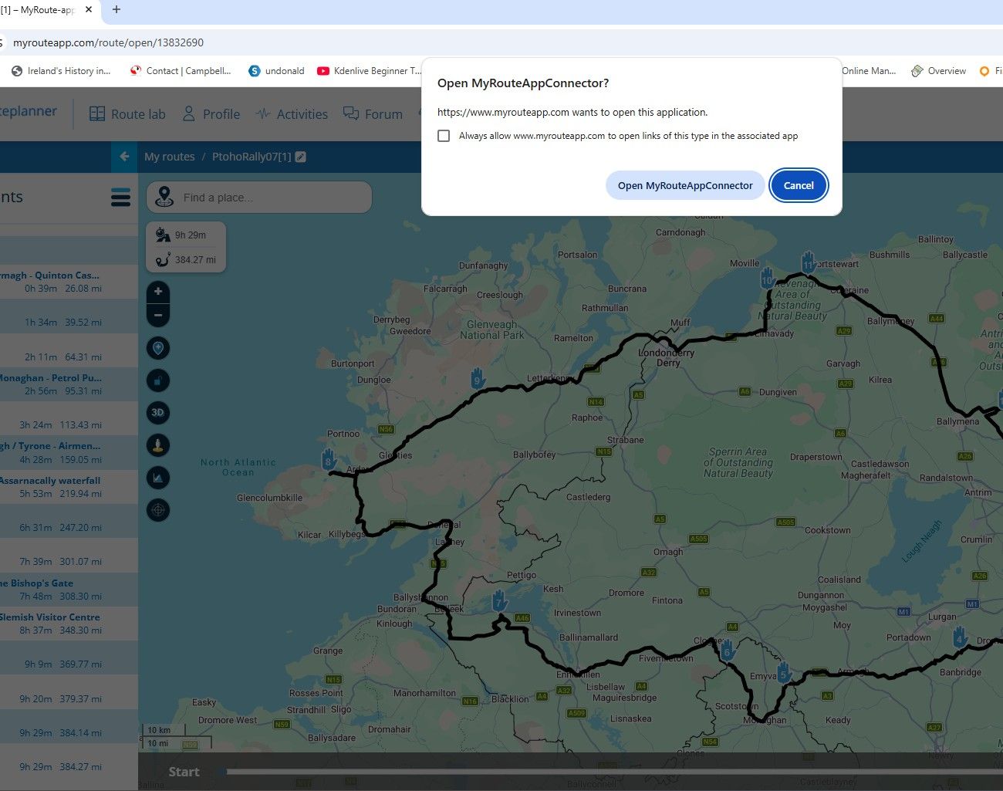Follow the My routes breadcrumb link
This screenshot has height=791, width=1003.
coord(170,157)
